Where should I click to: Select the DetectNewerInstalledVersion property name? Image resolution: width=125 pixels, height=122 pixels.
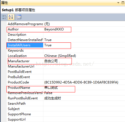25,40
